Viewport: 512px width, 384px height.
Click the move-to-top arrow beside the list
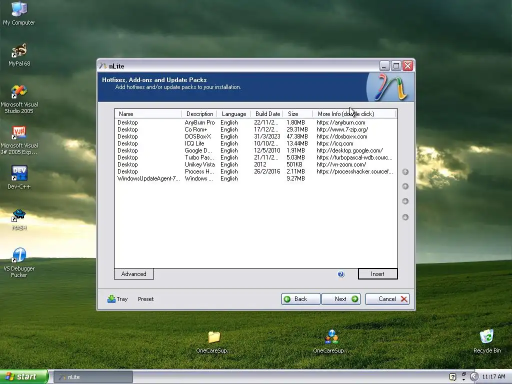click(405, 172)
